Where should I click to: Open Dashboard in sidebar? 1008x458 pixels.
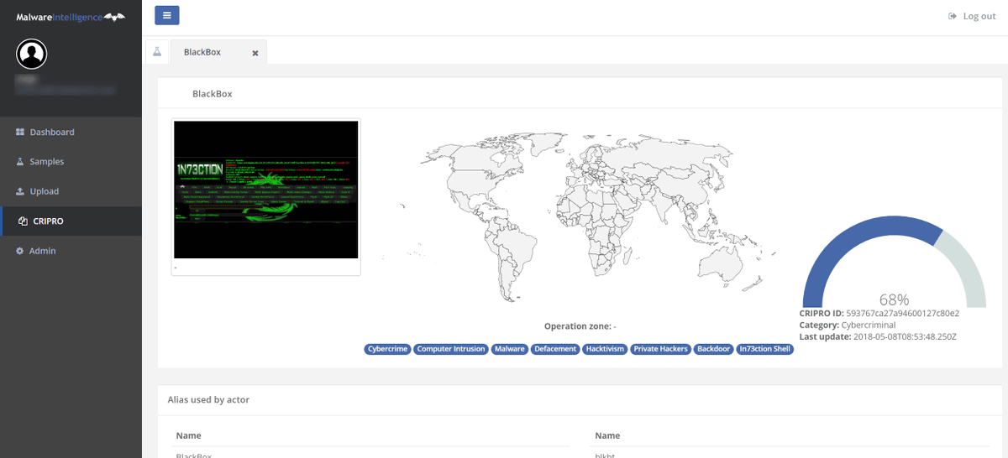pyautogui.click(x=71, y=132)
